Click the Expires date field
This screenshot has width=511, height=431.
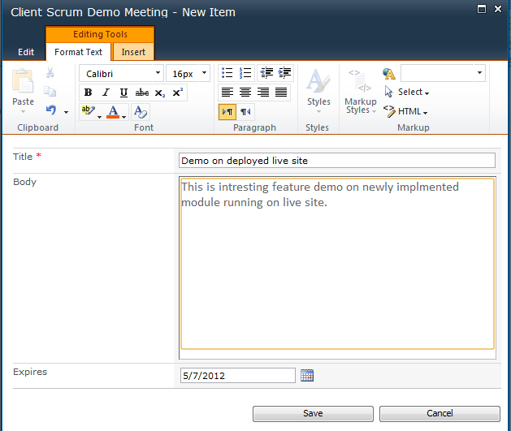pyautogui.click(x=238, y=376)
